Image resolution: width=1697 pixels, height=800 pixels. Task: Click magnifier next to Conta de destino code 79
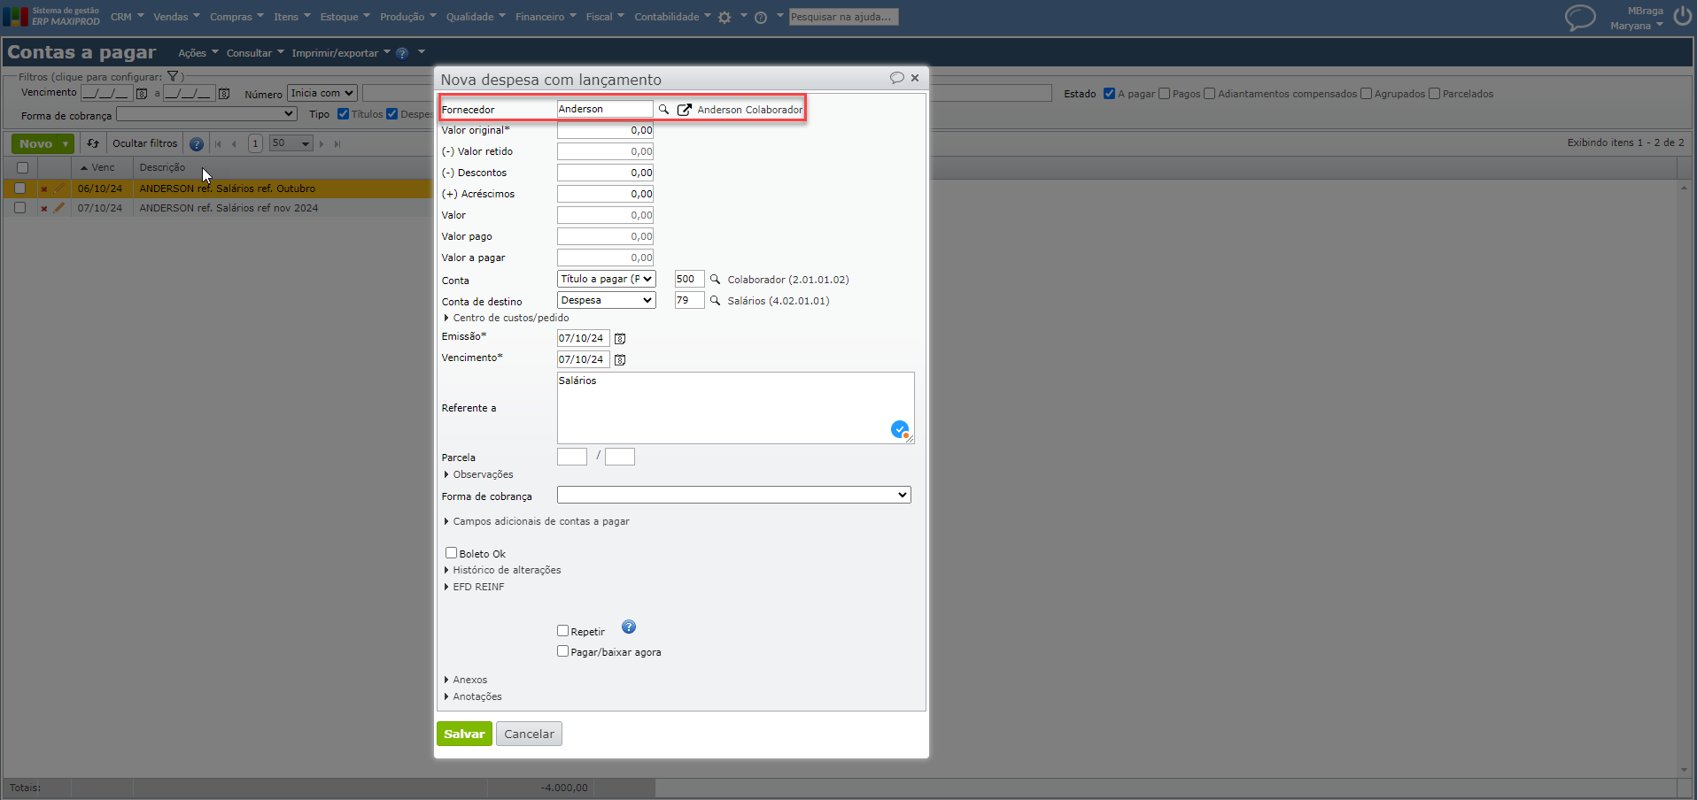pos(716,301)
